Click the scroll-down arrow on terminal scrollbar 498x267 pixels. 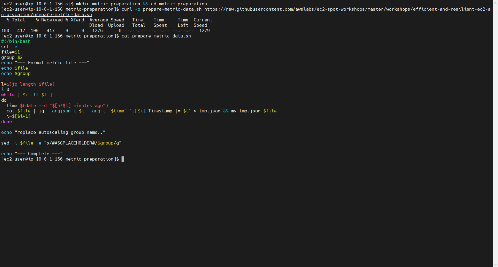pyautogui.click(x=495, y=264)
